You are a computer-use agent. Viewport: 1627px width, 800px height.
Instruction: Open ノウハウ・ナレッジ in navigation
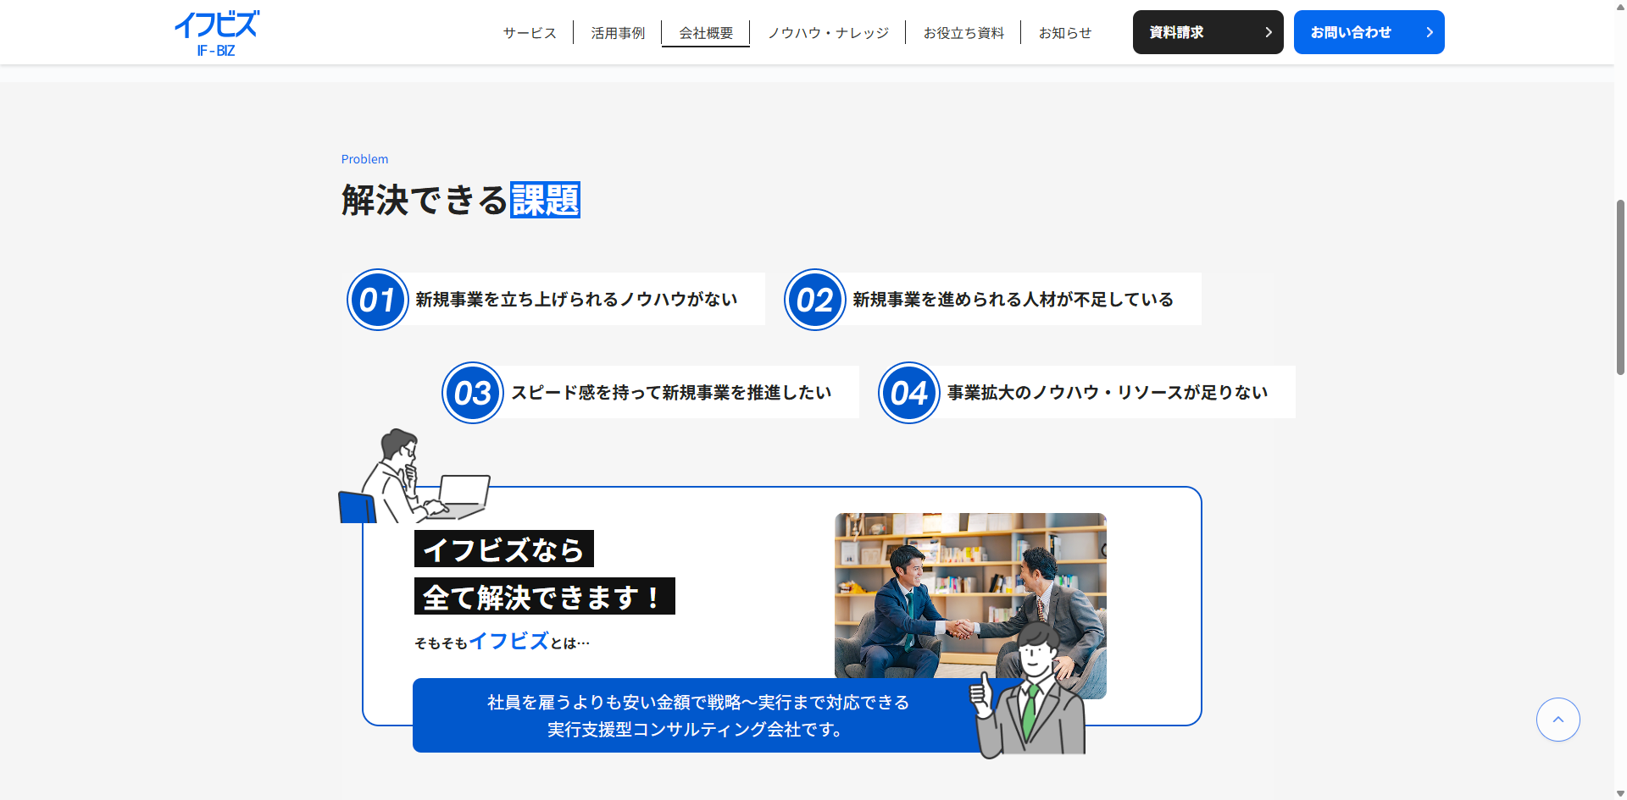click(828, 33)
